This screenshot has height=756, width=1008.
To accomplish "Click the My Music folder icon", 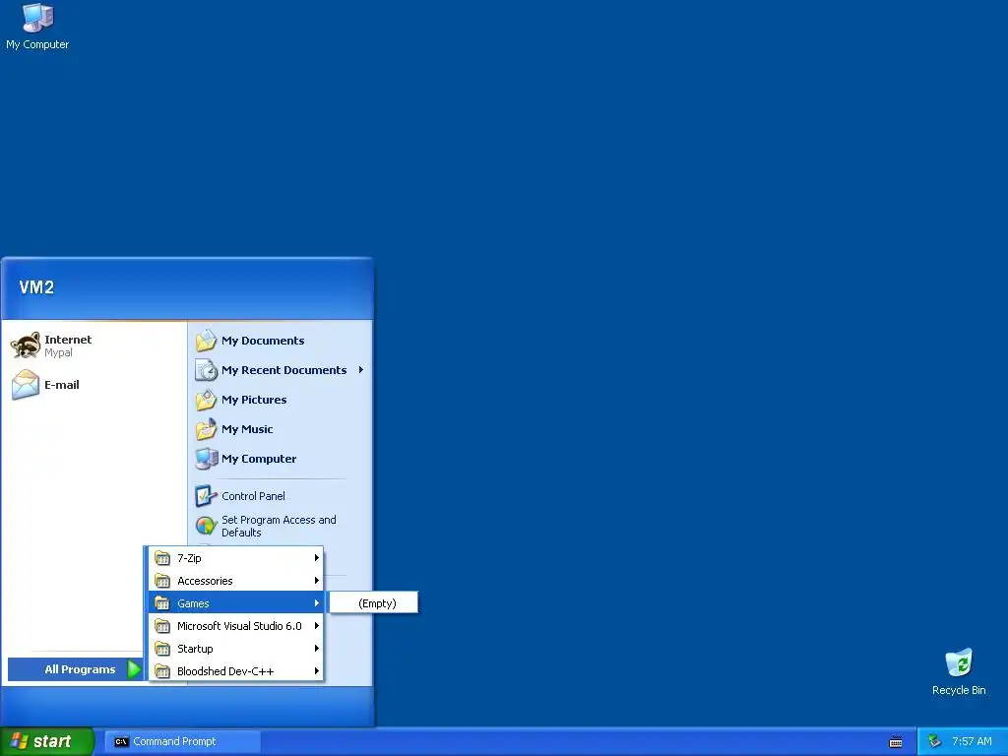I will pyautogui.click(x=207, y=429).
